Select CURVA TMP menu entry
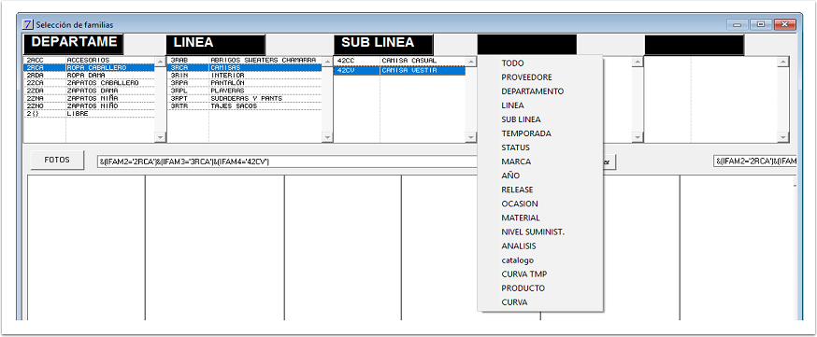This screenshot has width=817, height=337. 540,274
